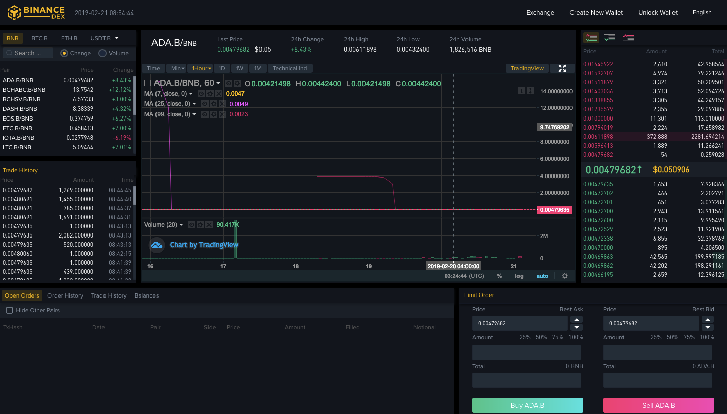The width and height of the screenshot is (727, 414).
Task: Toggle visibility eye for ADA.B/BNB series
Action: tap(228, 83)
